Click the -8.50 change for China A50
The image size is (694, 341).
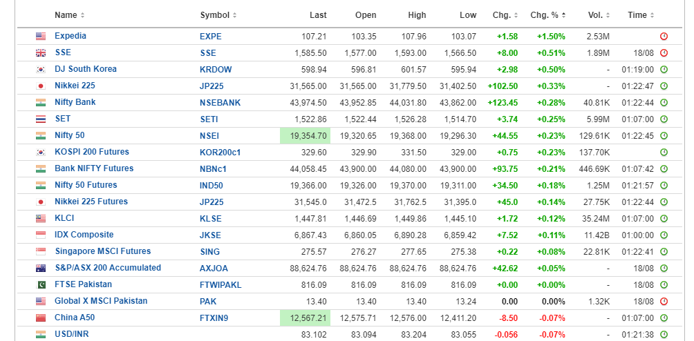(x=507, y=318)
